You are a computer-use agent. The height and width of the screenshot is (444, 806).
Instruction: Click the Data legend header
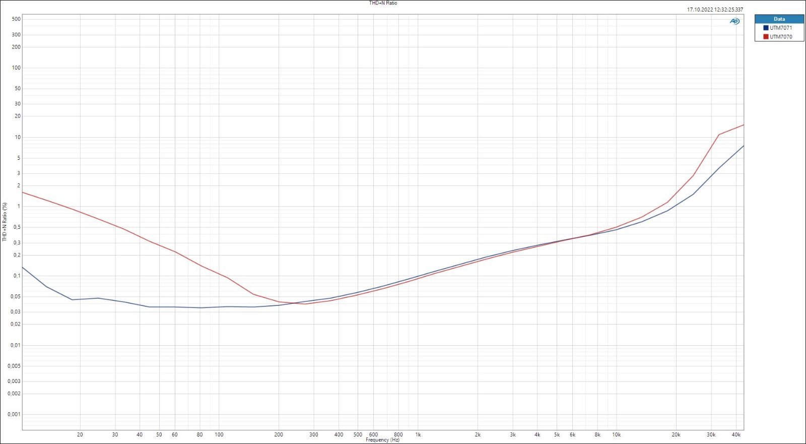(x=779, y=19)
